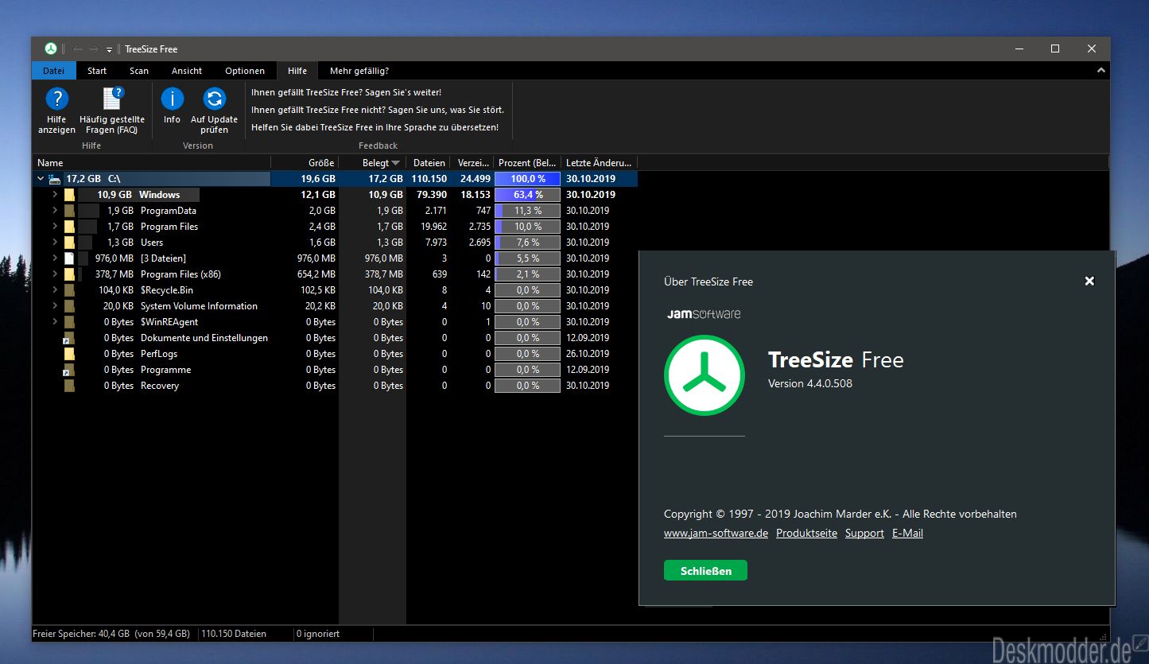Sort by the Belegt column header
Image resolution: width=1149 pixels, height=664 pixels.
373,162
